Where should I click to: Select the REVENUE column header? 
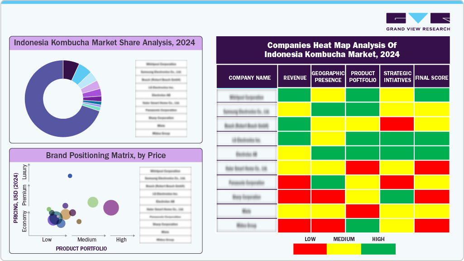coord(294,77)
